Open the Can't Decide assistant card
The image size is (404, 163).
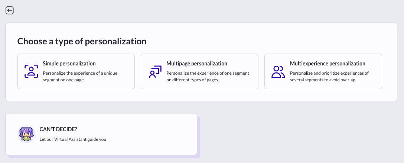pos(101,134)
